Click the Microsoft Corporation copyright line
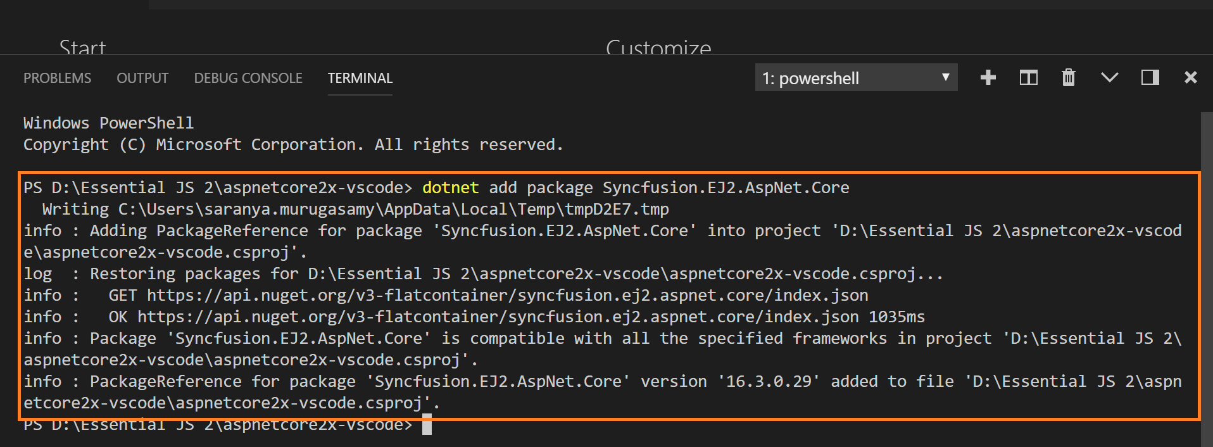1213x447 pixels. click(293, 145)
